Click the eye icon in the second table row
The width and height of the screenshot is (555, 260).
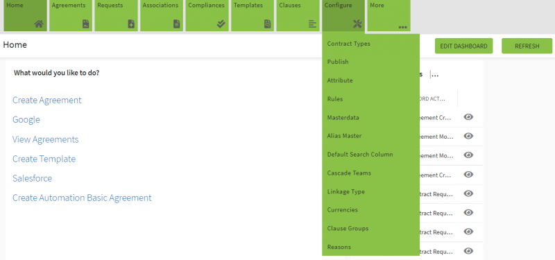pyautogui.click(x=468, y=136)
